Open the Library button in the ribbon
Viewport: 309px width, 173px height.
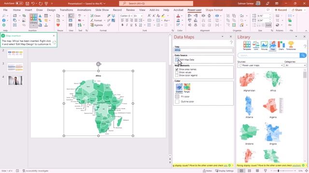[33, 20]
